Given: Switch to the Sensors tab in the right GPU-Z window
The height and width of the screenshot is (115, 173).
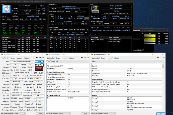Looking at the screenshot, I should coord(103,58).
